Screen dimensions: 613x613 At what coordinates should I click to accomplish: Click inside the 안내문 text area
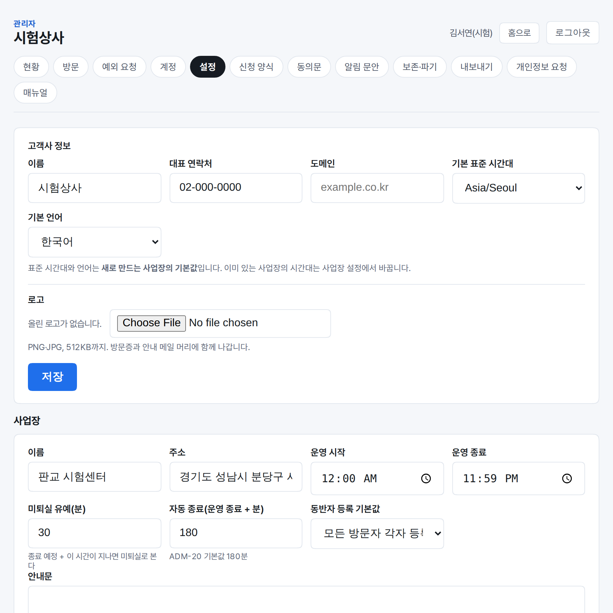click(306, 599)
